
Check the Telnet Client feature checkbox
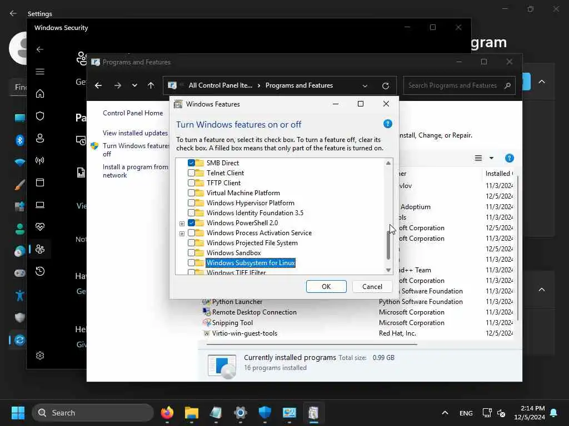(x=191, y=173)
